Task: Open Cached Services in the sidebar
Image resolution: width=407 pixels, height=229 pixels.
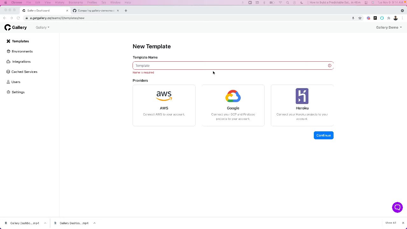Action: click(x=22, y=72)
